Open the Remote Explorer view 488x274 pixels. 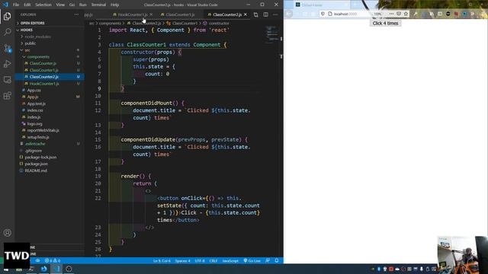click(7, 80)
